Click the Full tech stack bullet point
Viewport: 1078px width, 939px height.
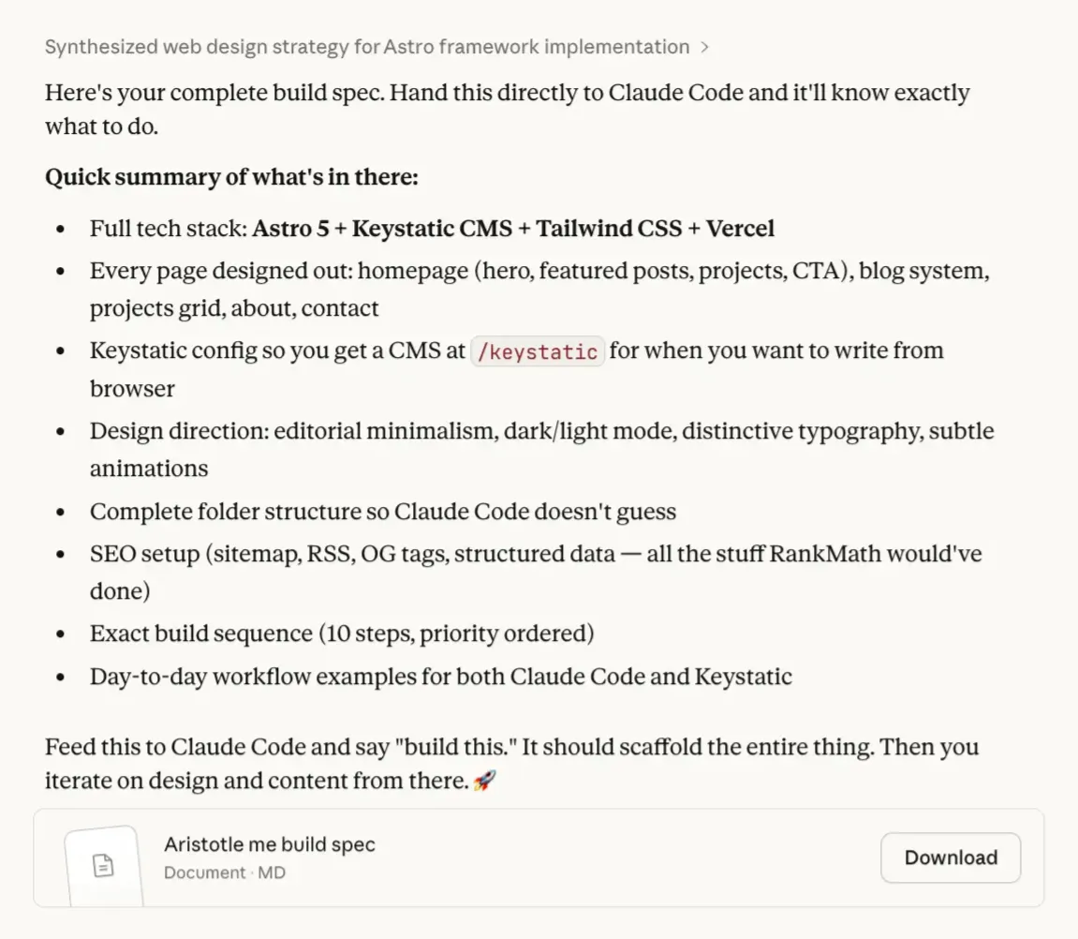pos(431,228)
